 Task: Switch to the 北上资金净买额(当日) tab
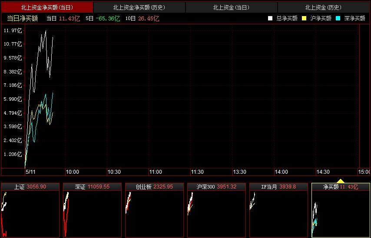click(47, 7)
